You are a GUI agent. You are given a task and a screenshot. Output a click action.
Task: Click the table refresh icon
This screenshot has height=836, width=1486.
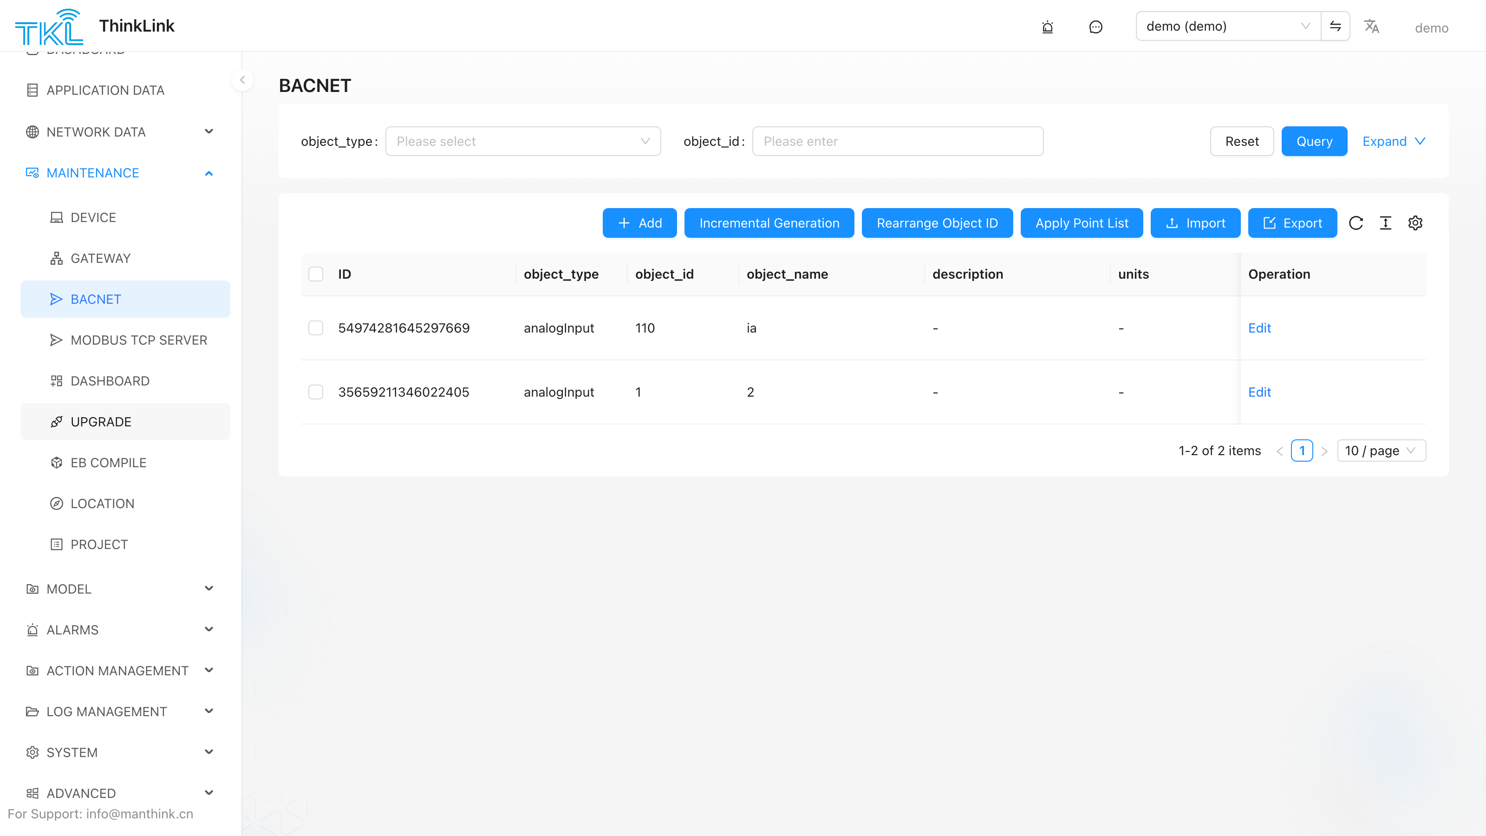tap(1356, 223)
